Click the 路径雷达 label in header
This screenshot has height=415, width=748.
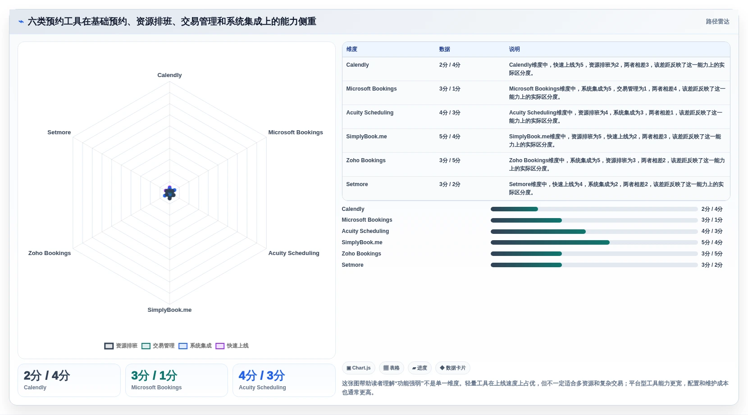tap(717, 22)
